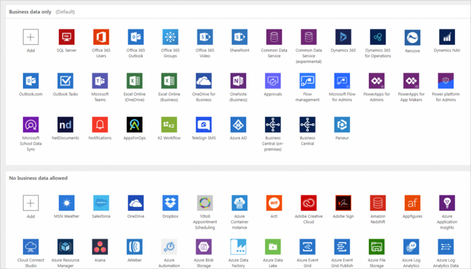Choose Azure Event Grid Publish connector
This screenshot has width=471, height=269.
(x=342, y=247)
